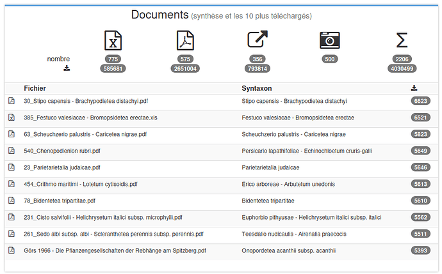Image resolution: width=442 pixels, height=274 pixels.
Task: Click the 5646 download count badge
Action: click(x=421, y=167)
